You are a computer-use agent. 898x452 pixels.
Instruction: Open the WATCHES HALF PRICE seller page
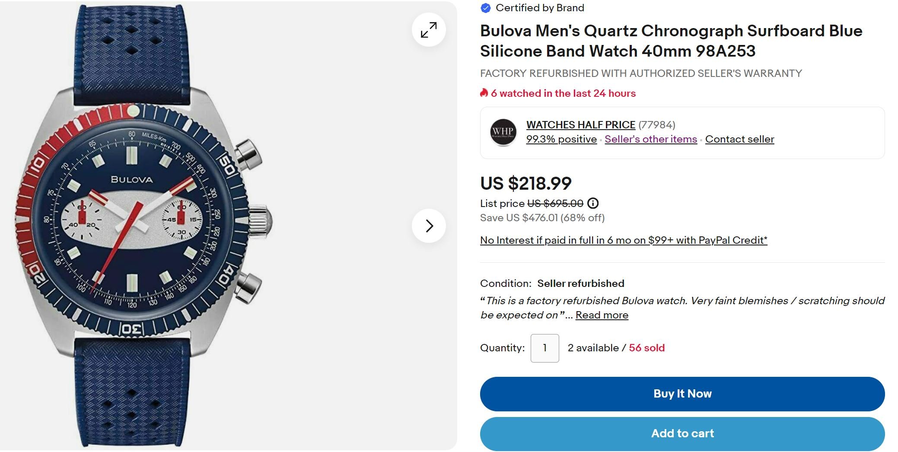pyautogui.click(x=580, y=125)
